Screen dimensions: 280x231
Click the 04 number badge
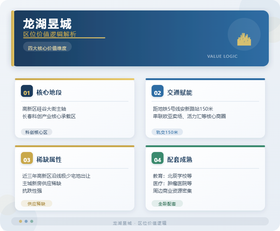[158, 158]
